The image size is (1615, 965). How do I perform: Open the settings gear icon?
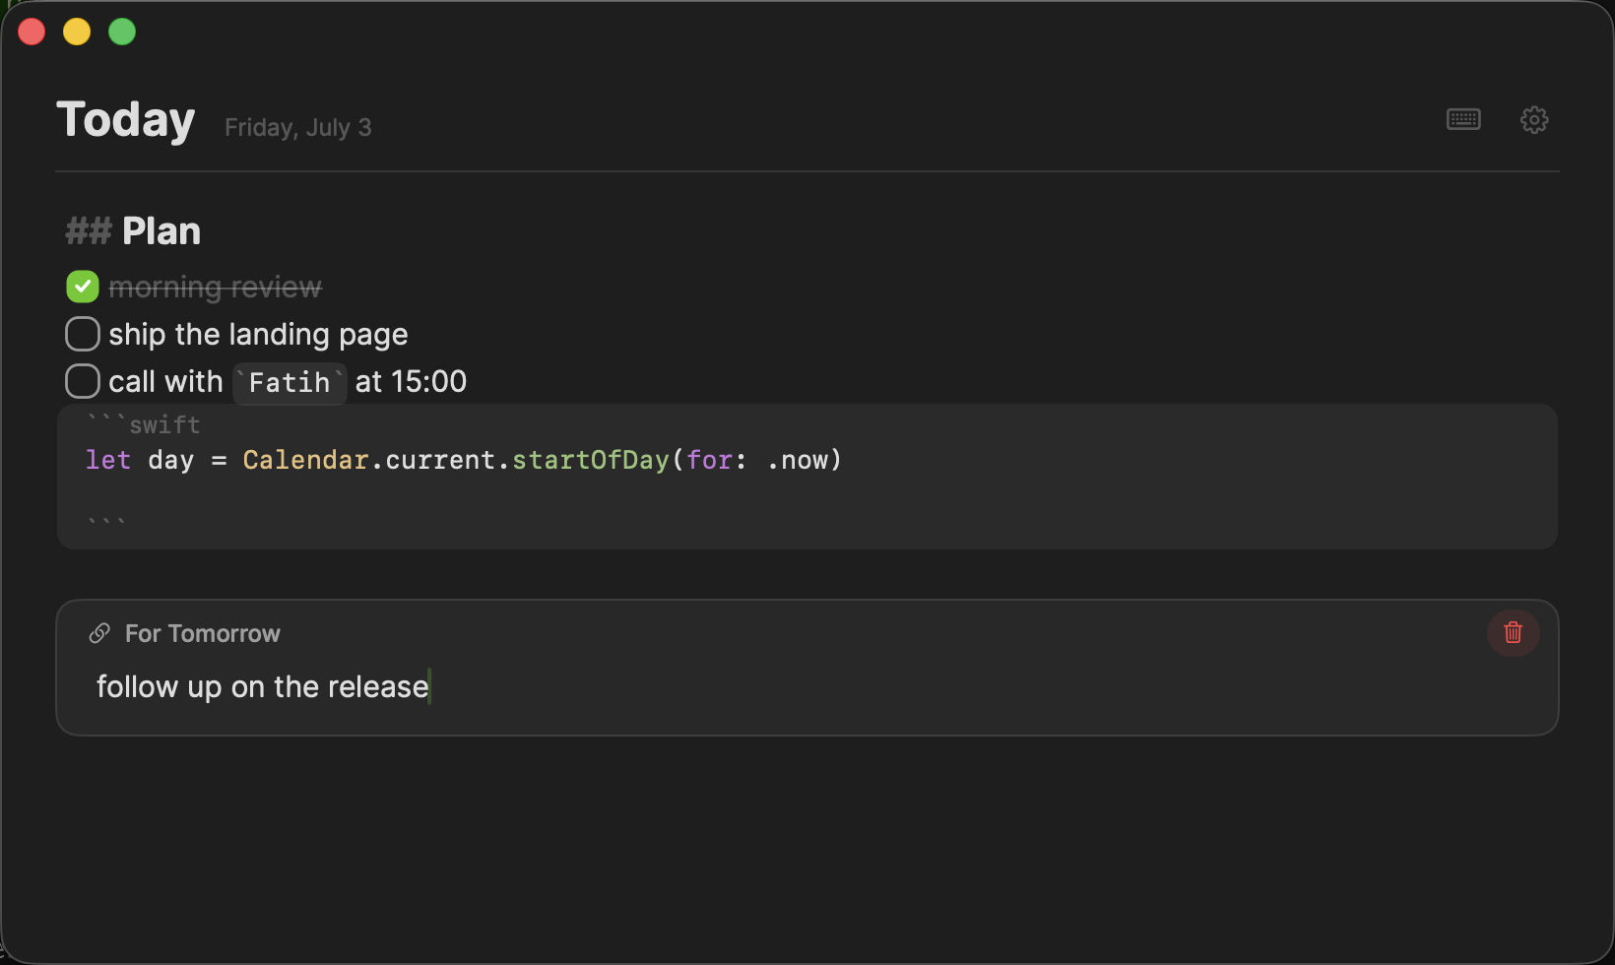(x=1534, y=119)
